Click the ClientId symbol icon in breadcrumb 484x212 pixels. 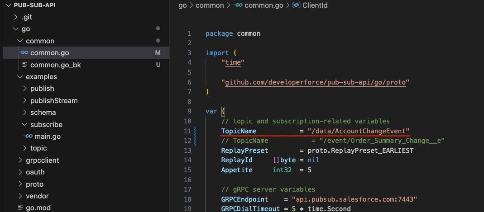click(x=297, y=5)
